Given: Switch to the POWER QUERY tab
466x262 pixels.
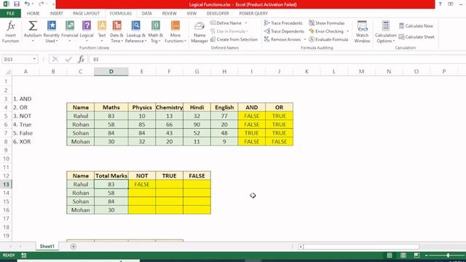Looking at the screenshot, I should coord(253,13).
